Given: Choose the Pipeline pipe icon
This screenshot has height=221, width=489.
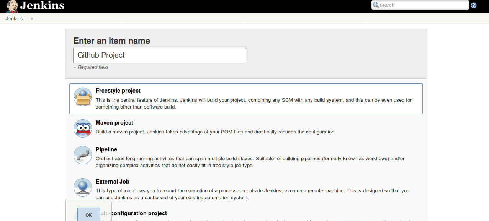Looking at the screenshot, I should tap(83, 155).
